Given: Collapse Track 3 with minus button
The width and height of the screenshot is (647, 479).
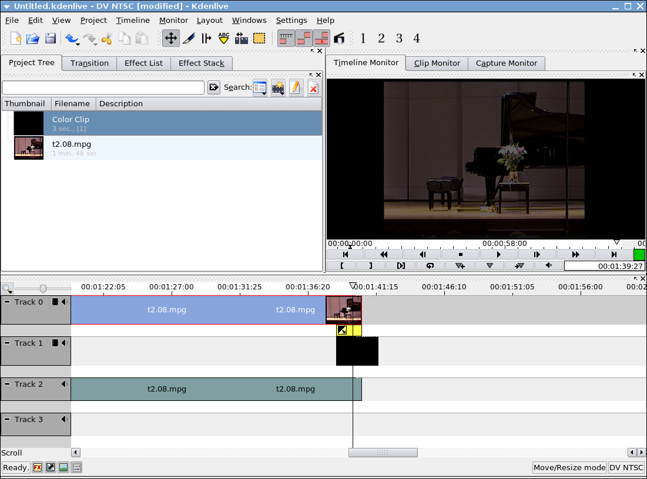Looking at the screenshot, I should click(x=8, y=419).
